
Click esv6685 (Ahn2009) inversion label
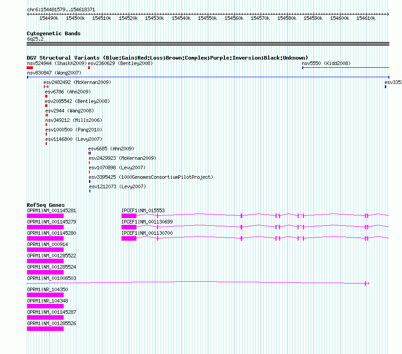[x=111, y=149]
